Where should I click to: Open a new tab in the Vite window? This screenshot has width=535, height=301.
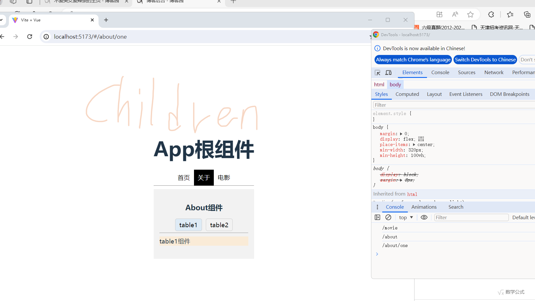click(106, 20)
